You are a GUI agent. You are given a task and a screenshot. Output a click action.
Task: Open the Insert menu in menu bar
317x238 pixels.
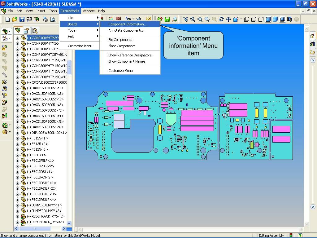point(41,11)
